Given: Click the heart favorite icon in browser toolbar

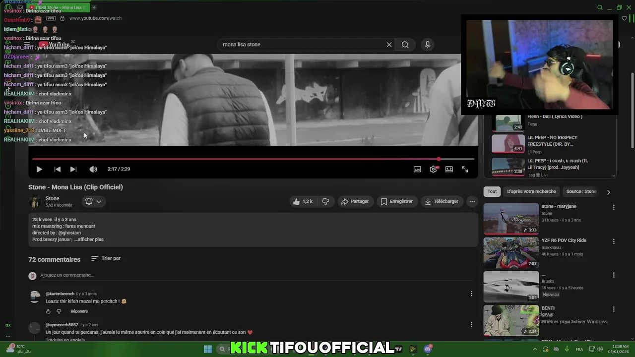Looking at the screenshot, I should pos(624,18).
